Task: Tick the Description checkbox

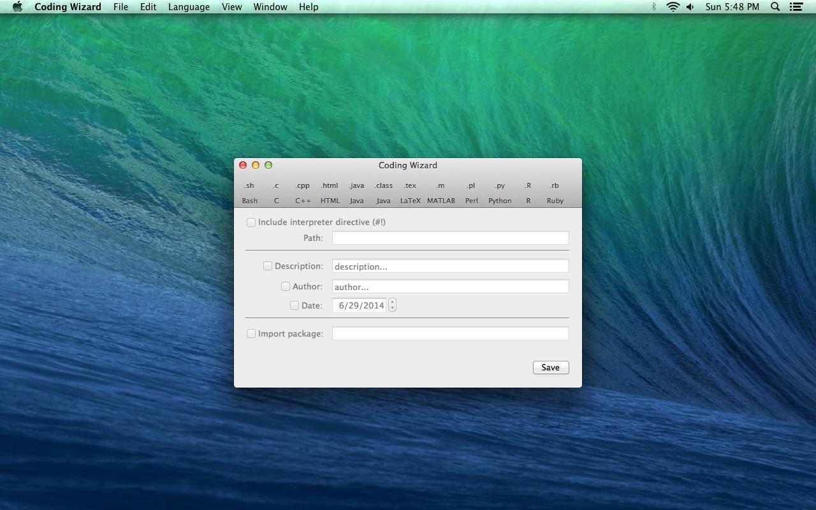Action: tap(268, 266)
